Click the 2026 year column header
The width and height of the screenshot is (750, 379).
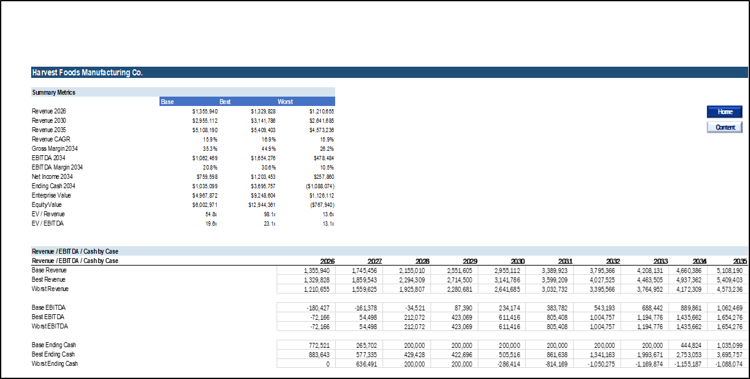(x=327, y=261)
